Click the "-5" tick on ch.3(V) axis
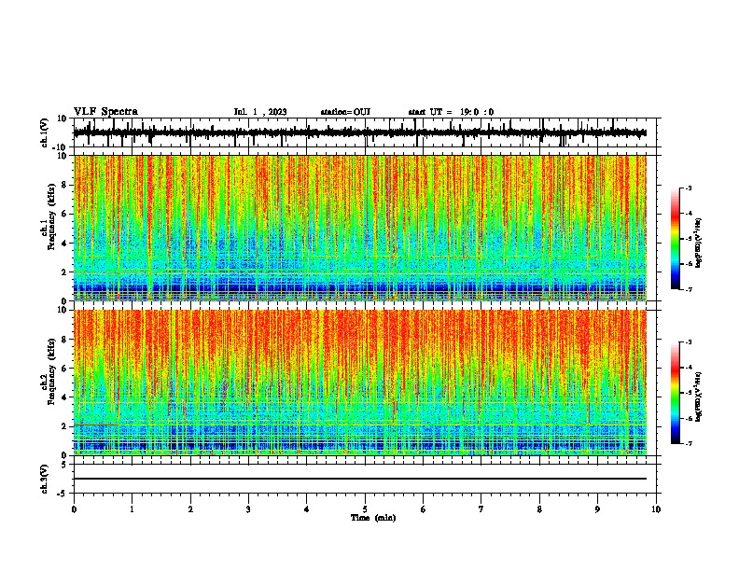 pos(63,494)
